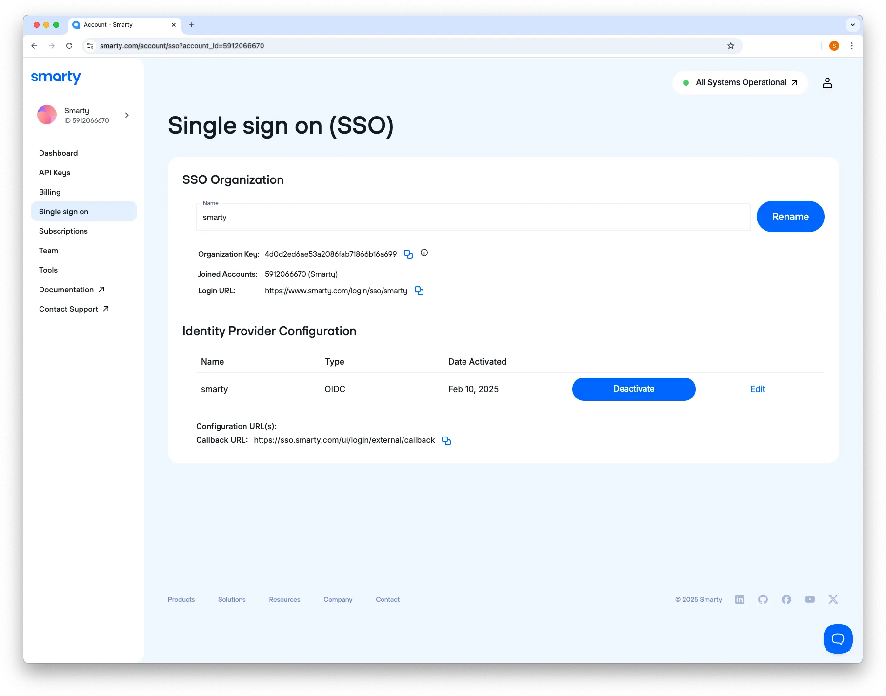Image resolution: width=886 pixels, height=696 pixels.
Task: Deactivate the smarty identity provider
Action: coord(634,389)
